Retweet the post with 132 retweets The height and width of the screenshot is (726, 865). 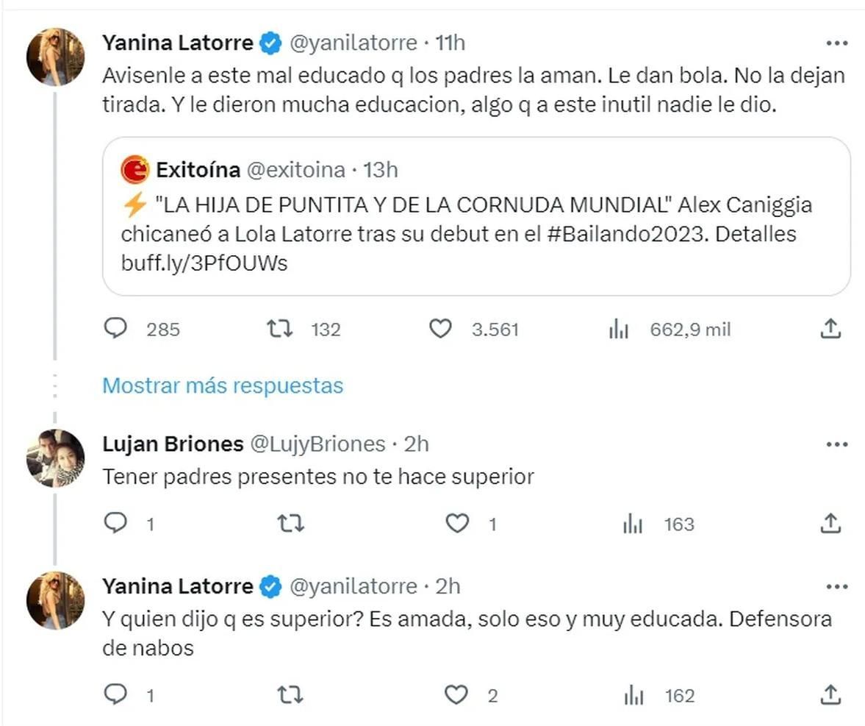[280, 329]
